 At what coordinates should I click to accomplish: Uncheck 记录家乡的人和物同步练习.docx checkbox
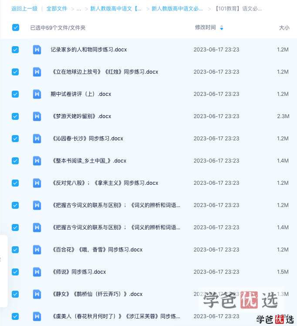click(15, 50)
